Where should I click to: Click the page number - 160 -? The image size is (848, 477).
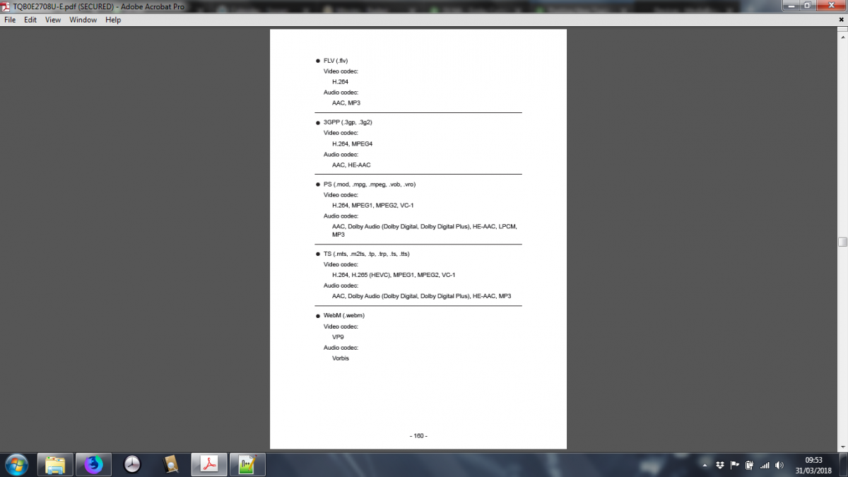point(418,436)
